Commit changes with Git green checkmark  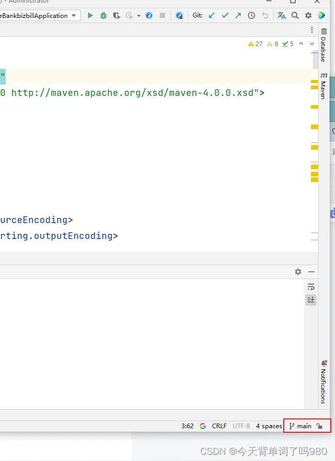[225, 15]
